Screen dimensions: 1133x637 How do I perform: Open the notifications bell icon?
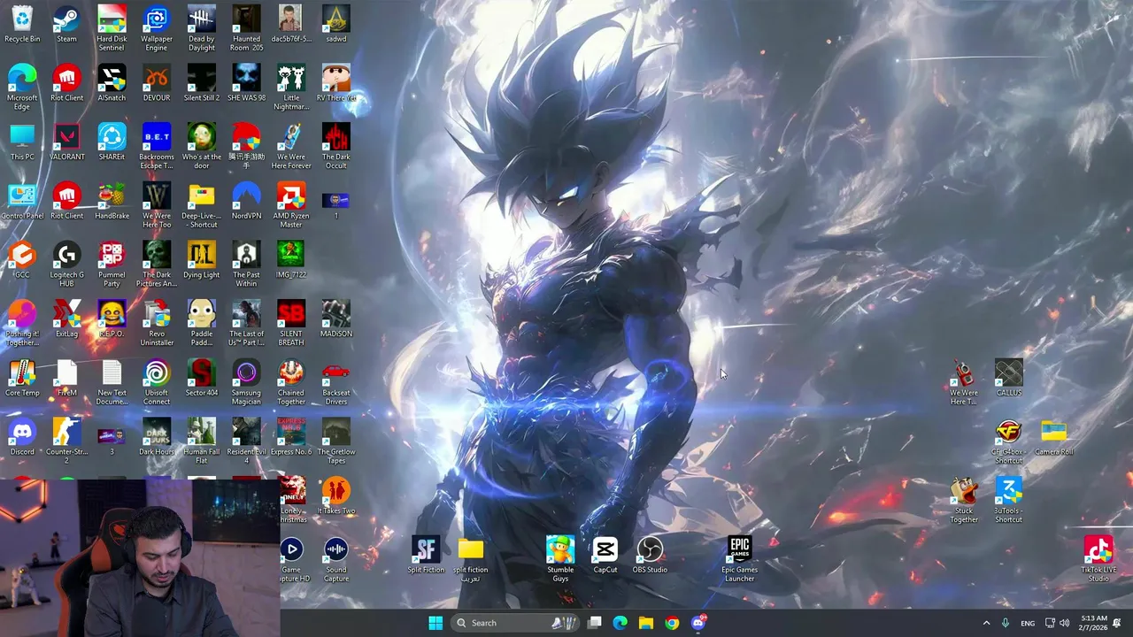(1117, 623)
